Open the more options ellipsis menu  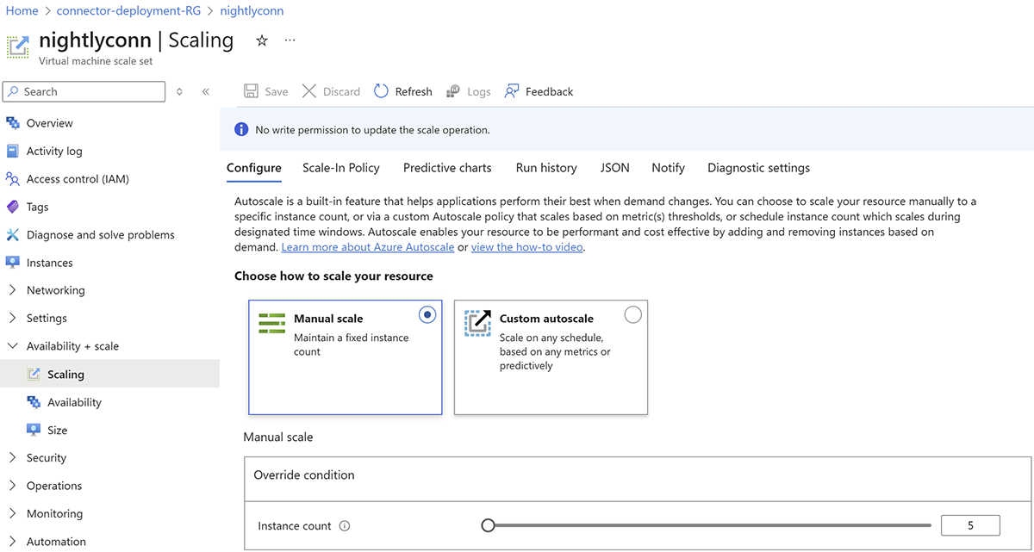click(290, 40)
